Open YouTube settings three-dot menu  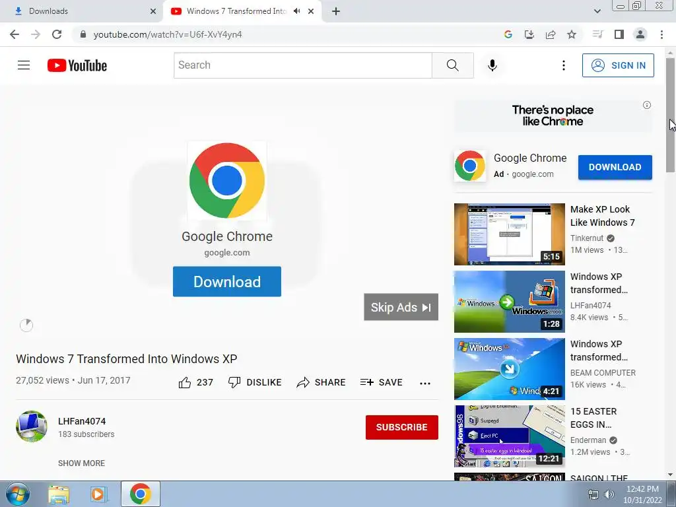click(x=564, y=65)
